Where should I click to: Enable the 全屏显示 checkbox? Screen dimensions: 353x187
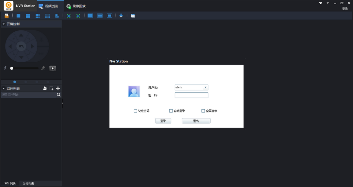click(203, 111)
